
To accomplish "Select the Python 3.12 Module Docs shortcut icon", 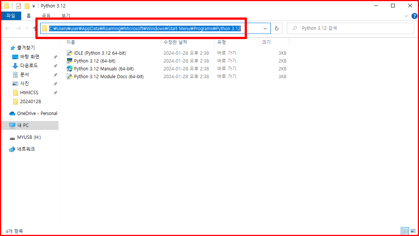I will tap(70, 76).
